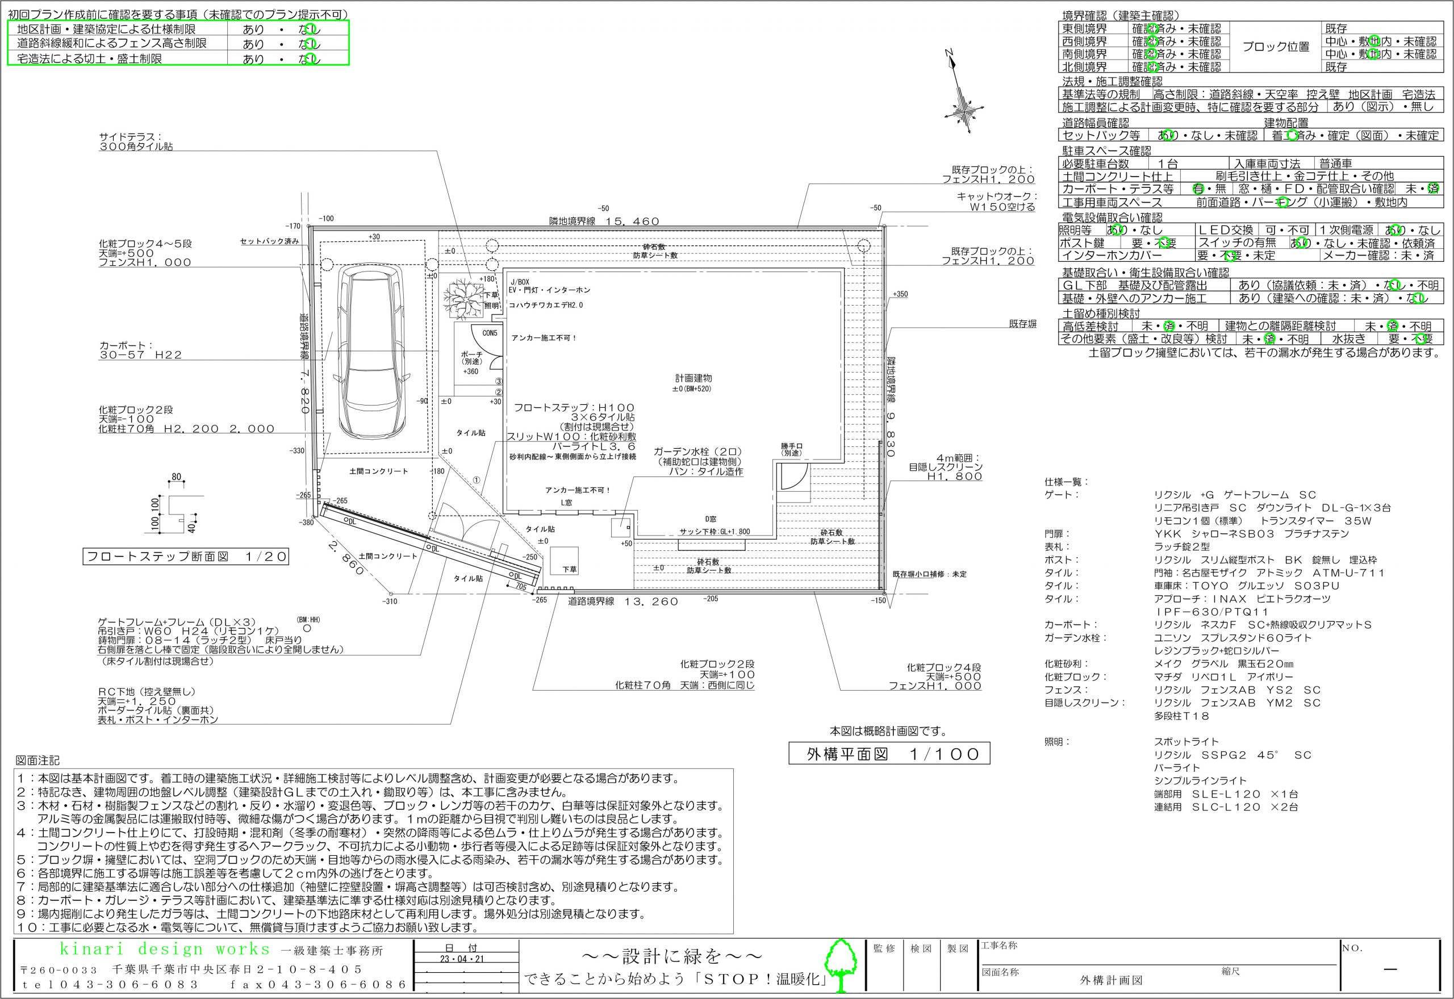Click the 道路境界線 13,260 dimension
This screenshot has height=999, width=1454.
click(x=623, y=601)
